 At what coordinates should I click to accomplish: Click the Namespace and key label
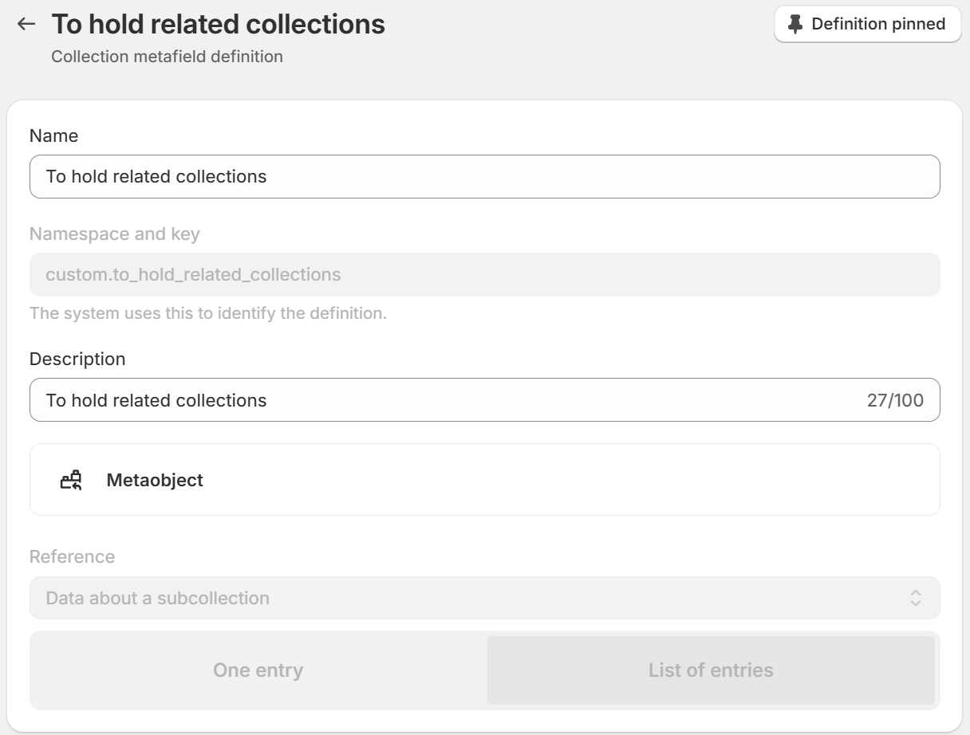[x=115, y=234]
